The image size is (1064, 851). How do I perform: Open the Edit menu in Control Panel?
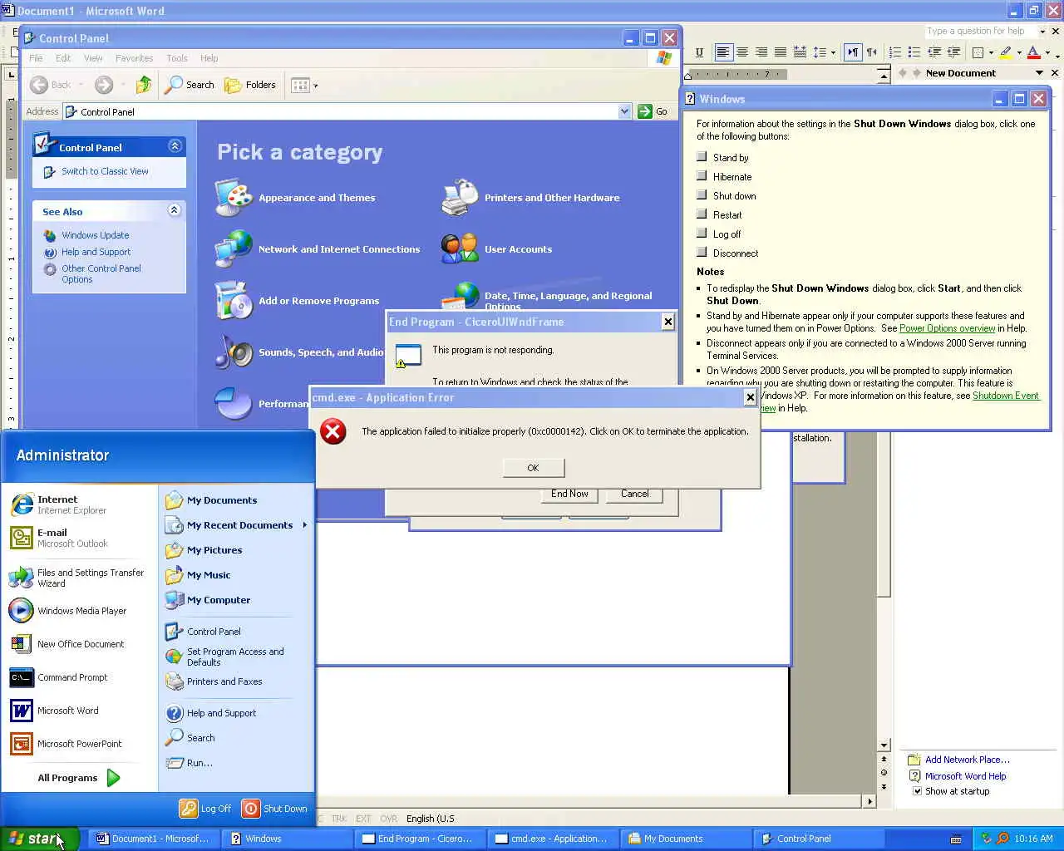pos(63,58)
